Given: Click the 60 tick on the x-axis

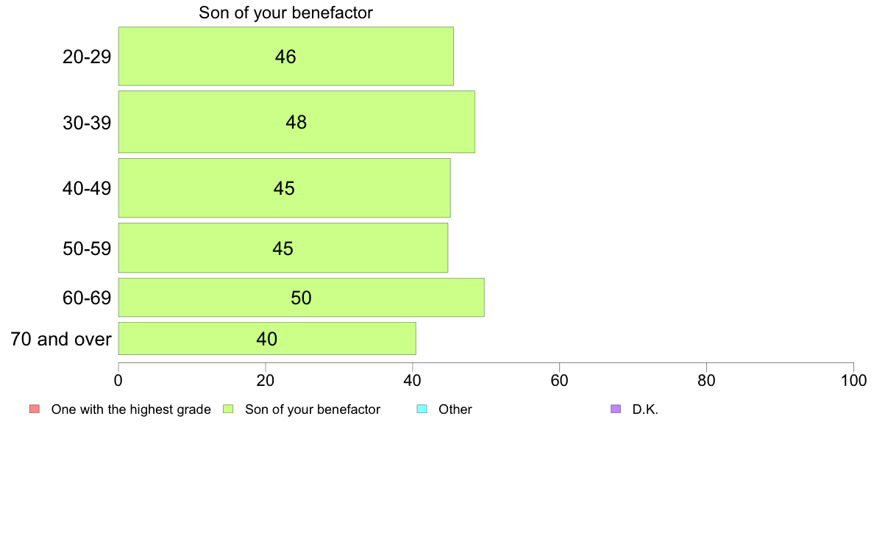Looking at the screenshot, I should click(x=560, y=381).
